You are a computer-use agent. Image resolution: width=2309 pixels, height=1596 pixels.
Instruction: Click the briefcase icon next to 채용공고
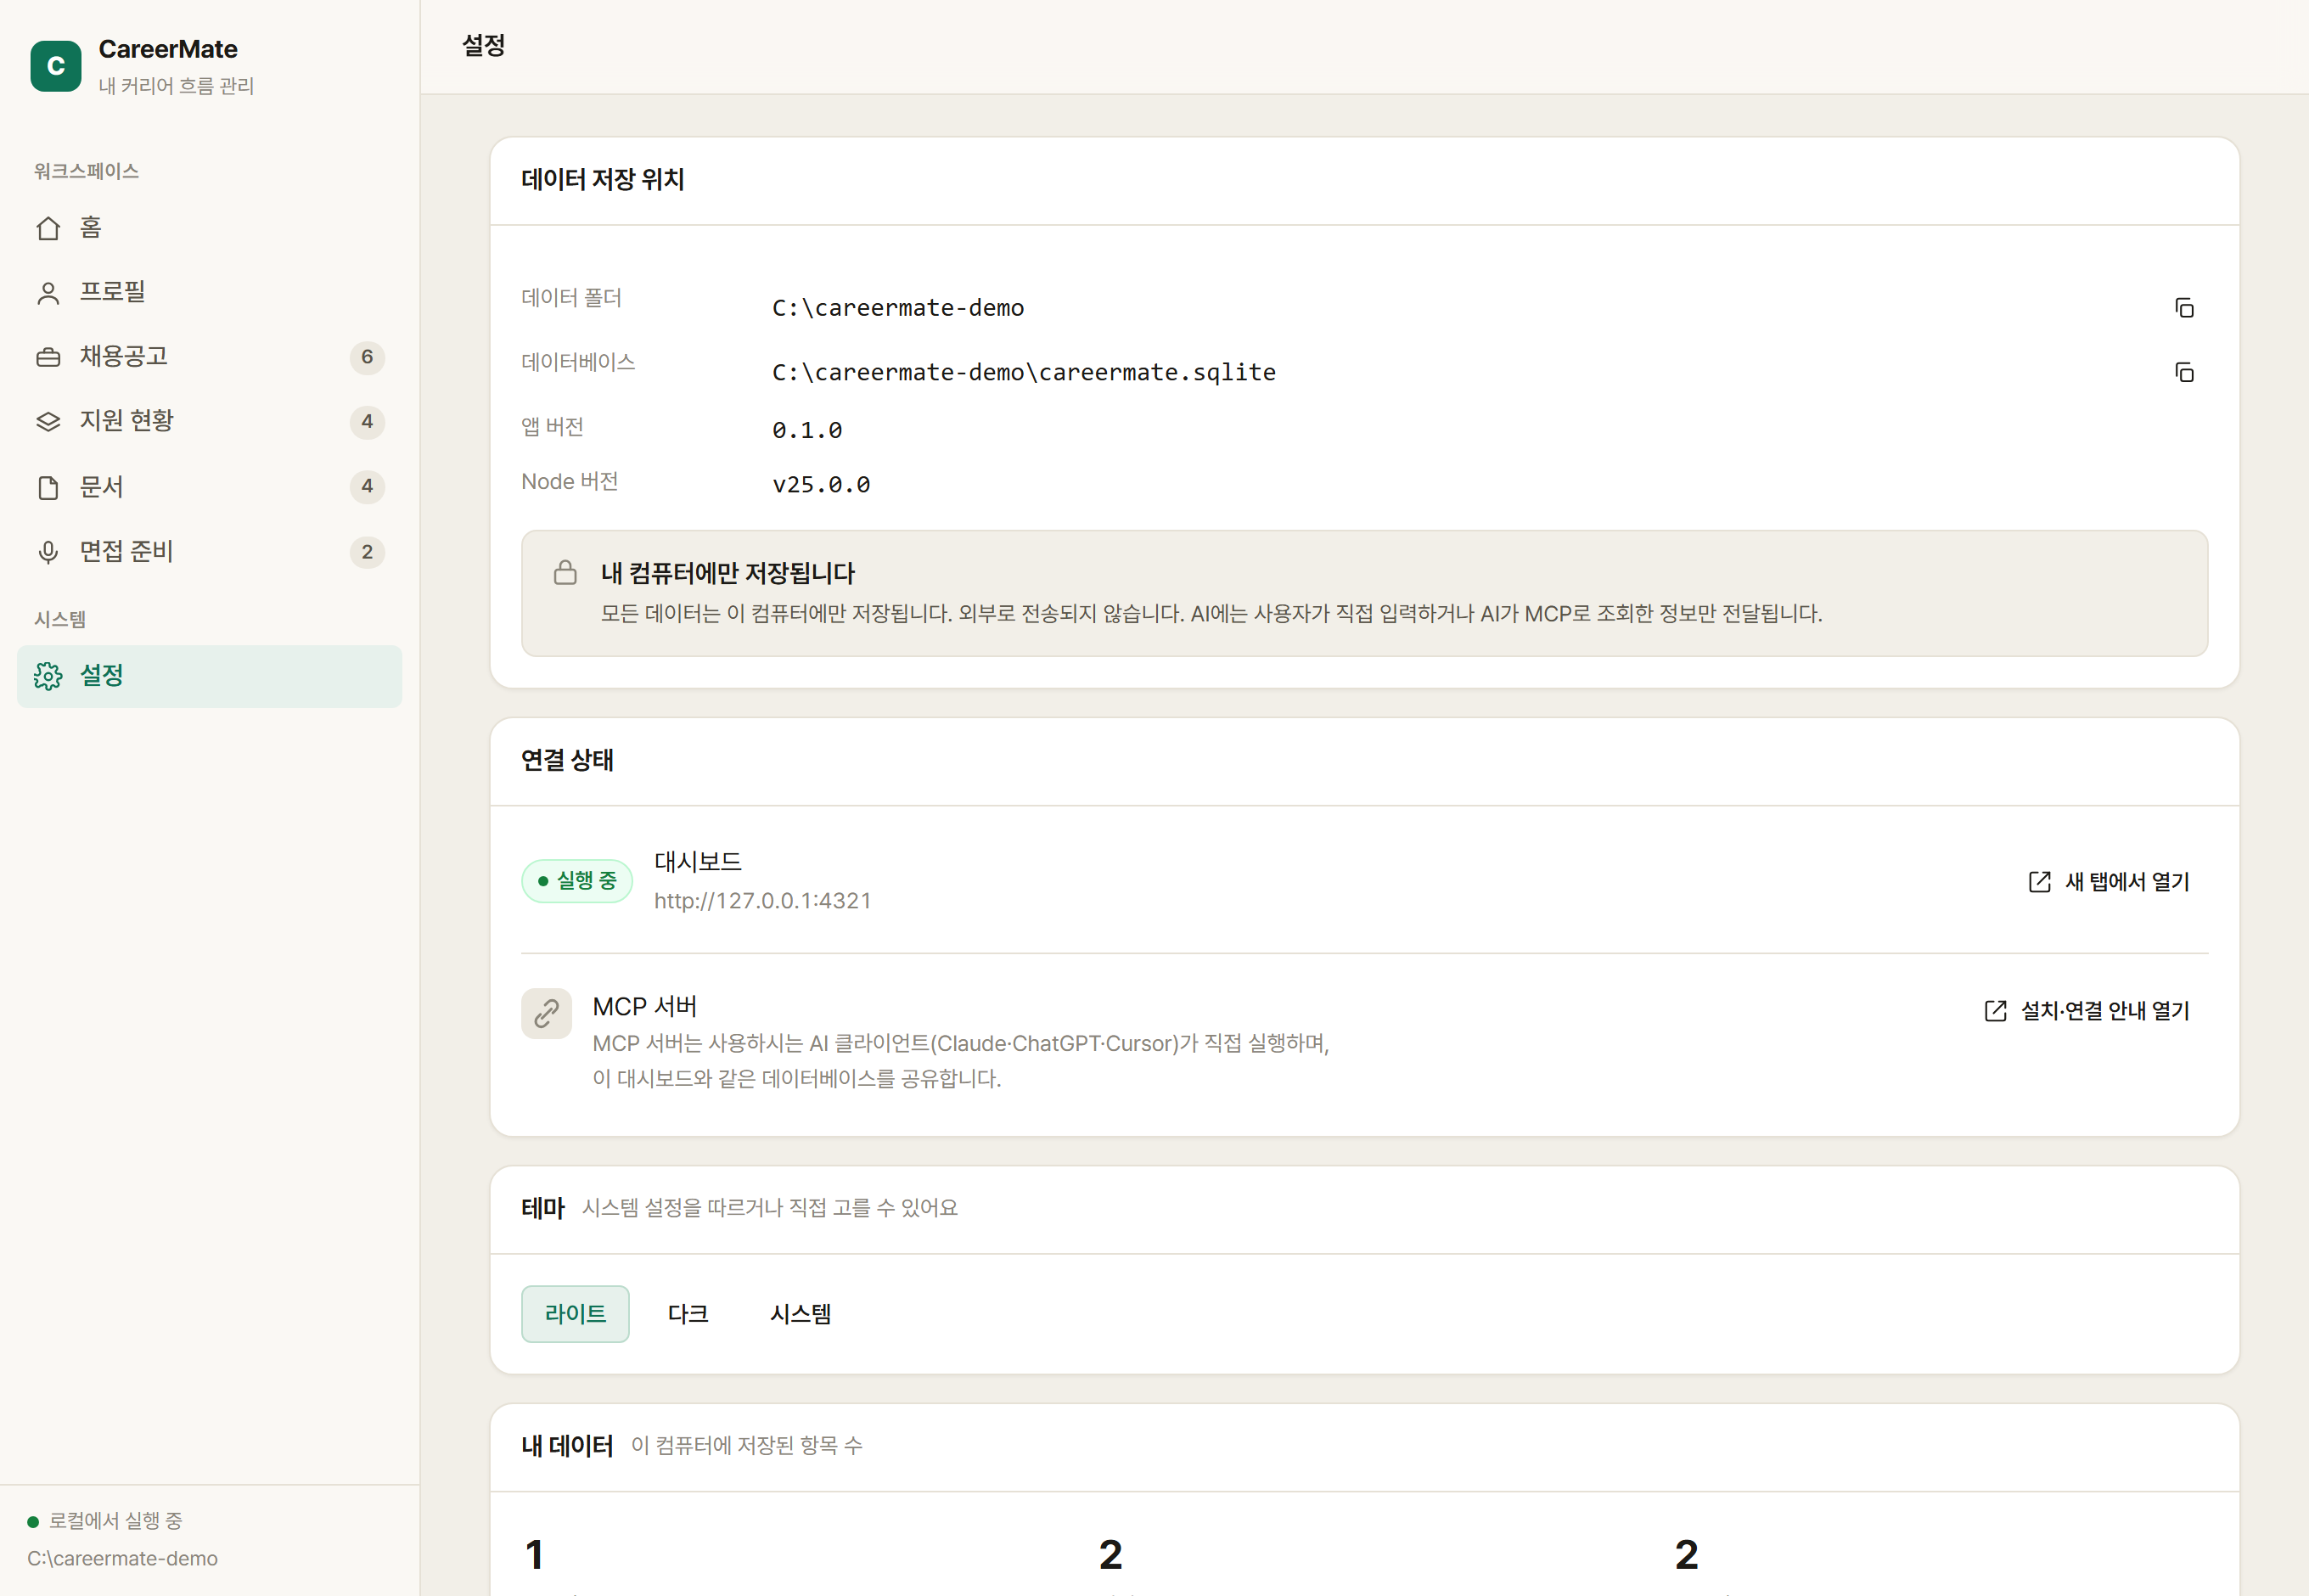[x=48, y=358]
